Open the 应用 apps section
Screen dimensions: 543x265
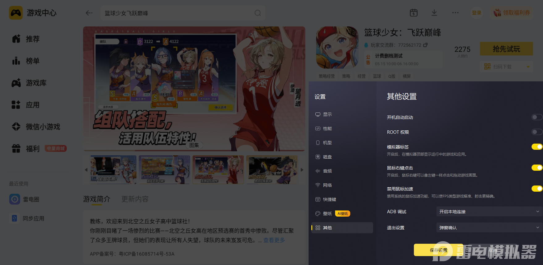click(26, 105)
